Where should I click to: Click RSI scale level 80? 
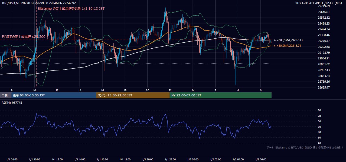pos(319,110)
